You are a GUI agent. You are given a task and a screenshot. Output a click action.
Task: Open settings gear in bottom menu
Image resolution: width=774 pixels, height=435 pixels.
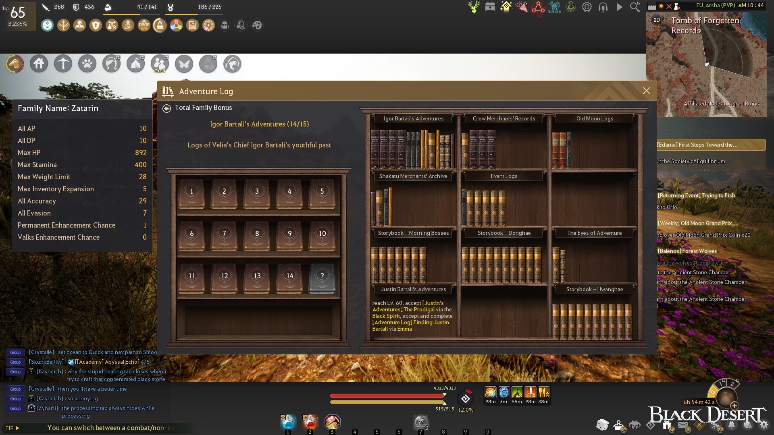(764, 425)
